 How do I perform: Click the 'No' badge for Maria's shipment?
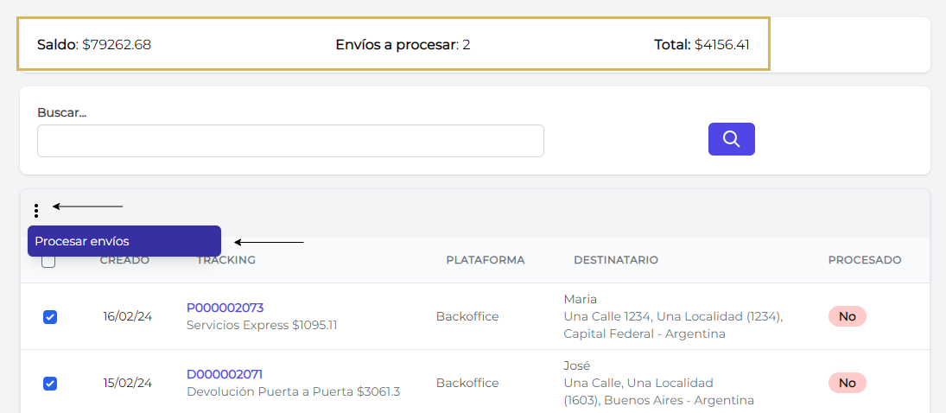[847, 316]
